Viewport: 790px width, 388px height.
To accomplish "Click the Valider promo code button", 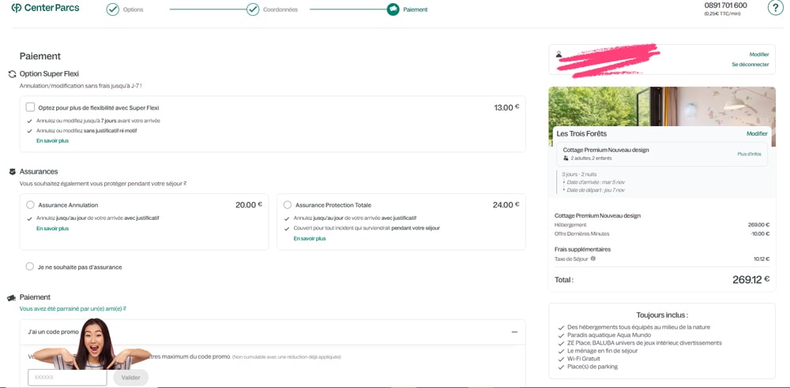I will (131, 378).
